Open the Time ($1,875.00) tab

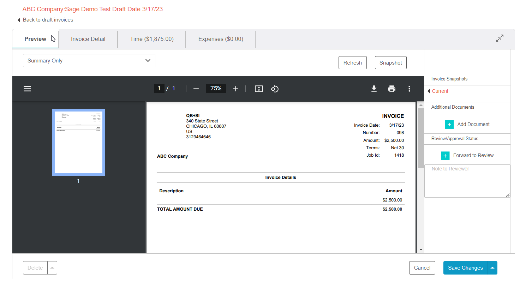152,39
